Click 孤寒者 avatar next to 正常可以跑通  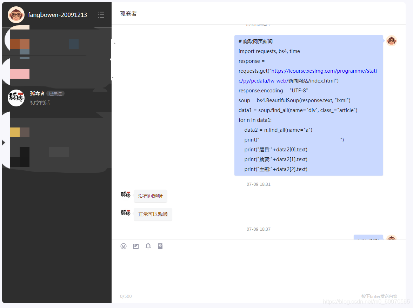pyautogui.click(x=126, y=213)
